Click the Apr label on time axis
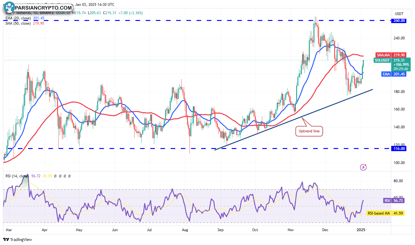The image size is (415, 245). (44, 230)
